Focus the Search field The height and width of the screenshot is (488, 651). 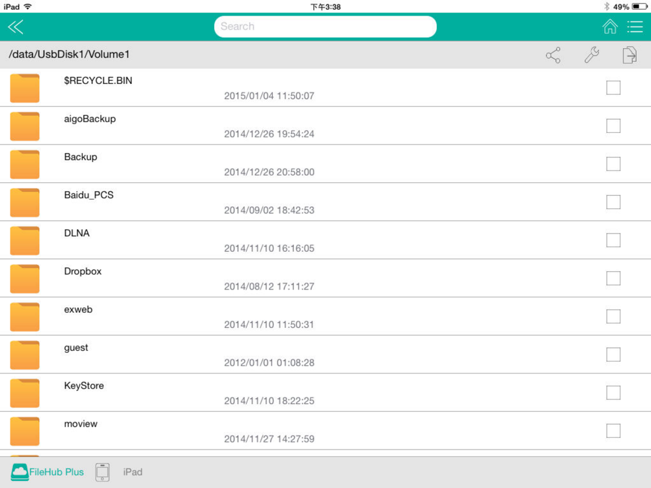point(325,27)
